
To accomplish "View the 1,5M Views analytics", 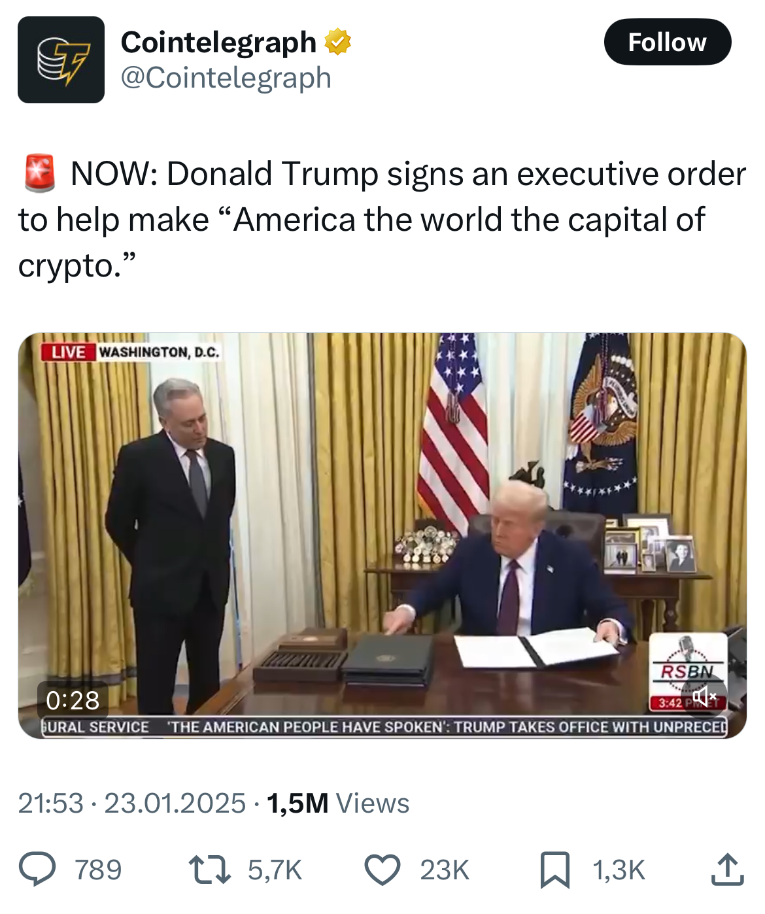I will click(x=337, y=803).
